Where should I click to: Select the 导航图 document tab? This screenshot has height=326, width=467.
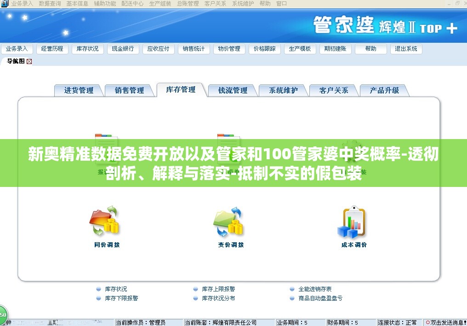pos(16,61)
